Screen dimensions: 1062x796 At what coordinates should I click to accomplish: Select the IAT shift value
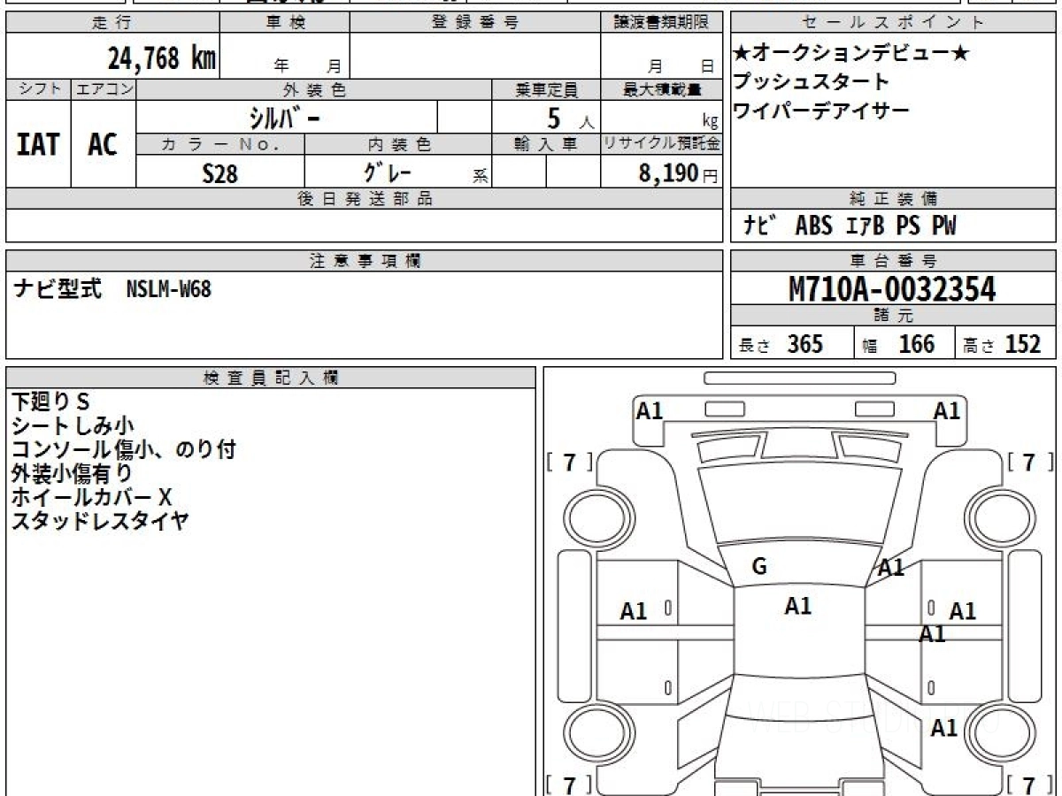[38, 144]
